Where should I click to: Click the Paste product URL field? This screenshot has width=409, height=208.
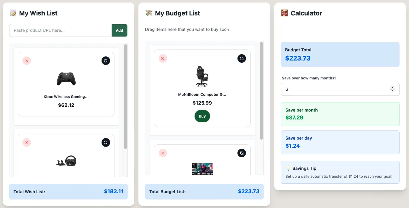(60, 30)
